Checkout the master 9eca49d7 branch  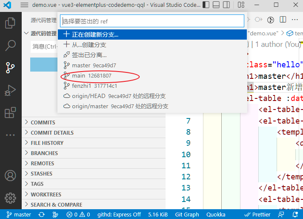(x=152, y=65)
